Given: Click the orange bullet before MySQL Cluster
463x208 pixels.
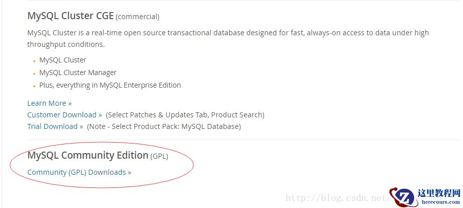Looking at the screenshot, I should point(35,61).
